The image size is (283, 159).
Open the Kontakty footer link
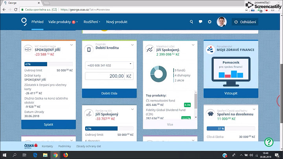click(x=47, y=146)
